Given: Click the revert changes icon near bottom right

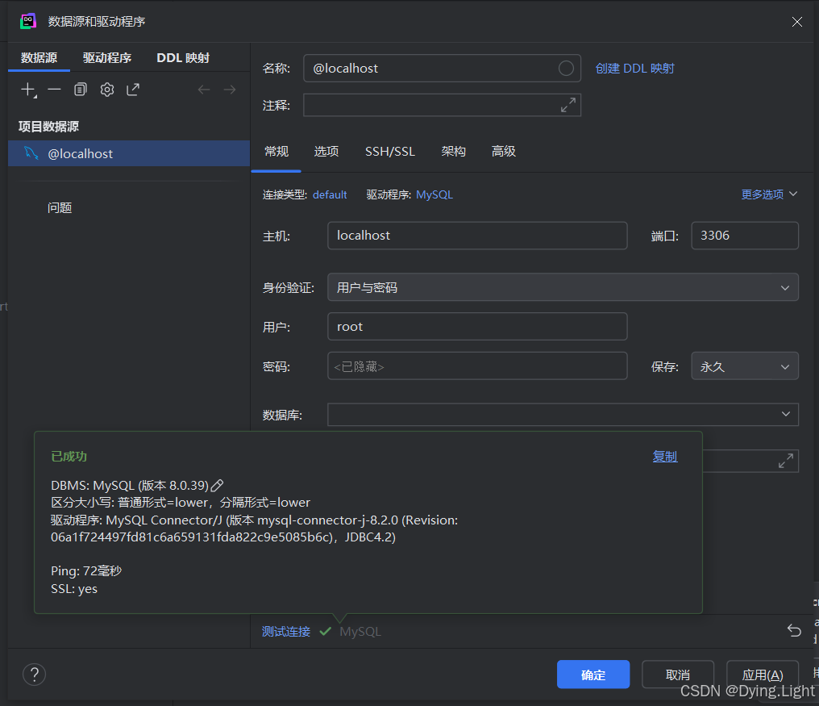Looking at the screenshot, I should coord(794,630).
